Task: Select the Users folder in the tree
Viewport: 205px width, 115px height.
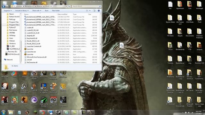Action: pos(11,38)
